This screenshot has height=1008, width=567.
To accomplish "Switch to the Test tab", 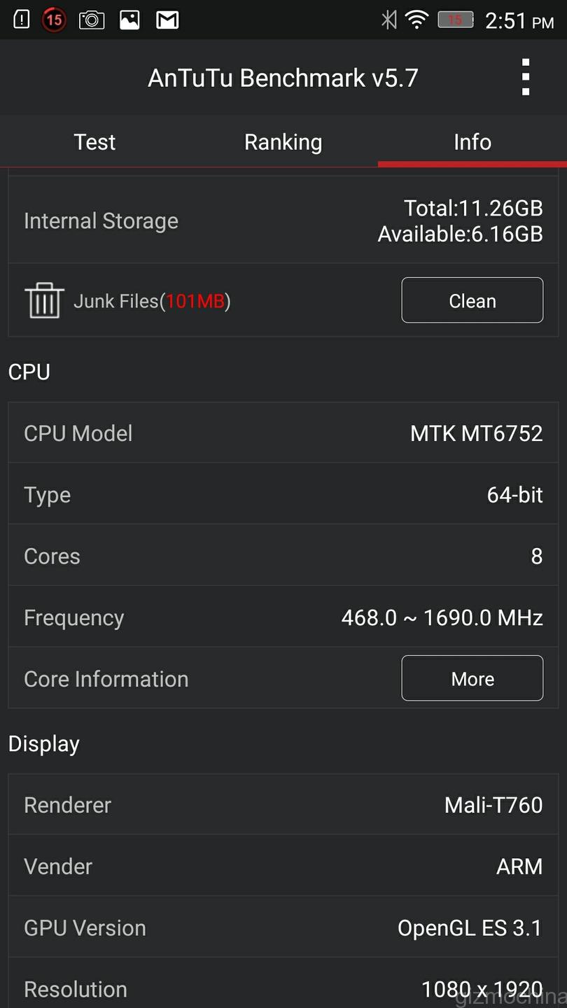I will (94, 142).
